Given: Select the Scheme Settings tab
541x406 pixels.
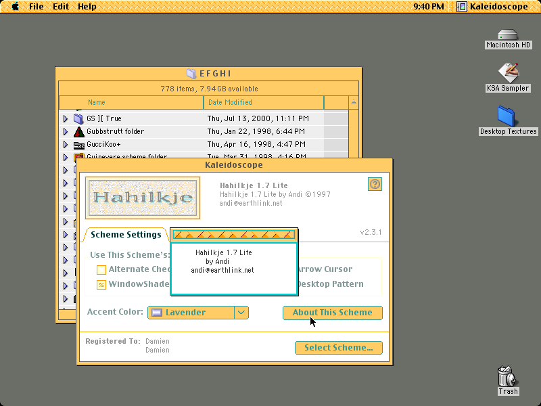Looking at the screenshot, I should tap(126, 235).
